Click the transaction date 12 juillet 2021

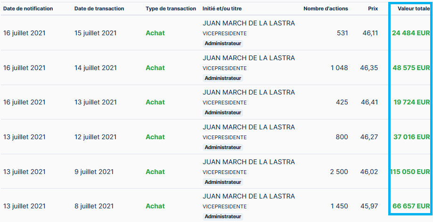point(95,137)
